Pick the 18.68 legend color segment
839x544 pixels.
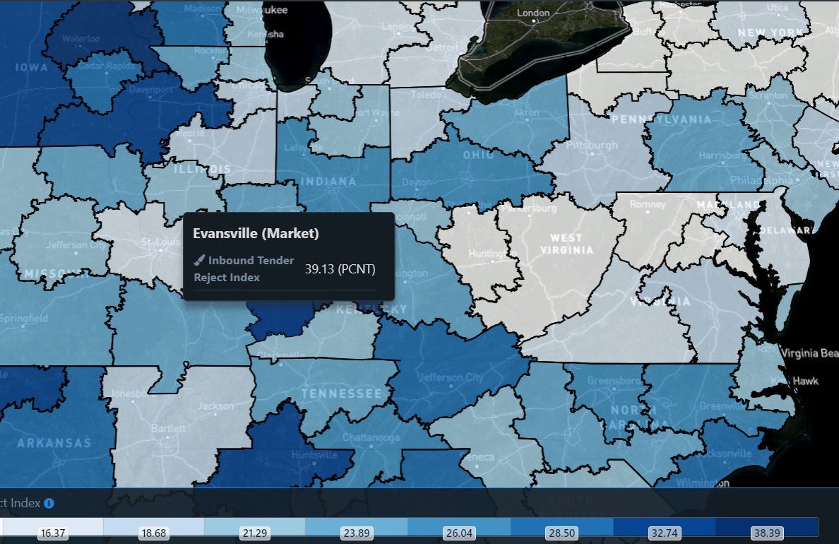tap(153, 527)
